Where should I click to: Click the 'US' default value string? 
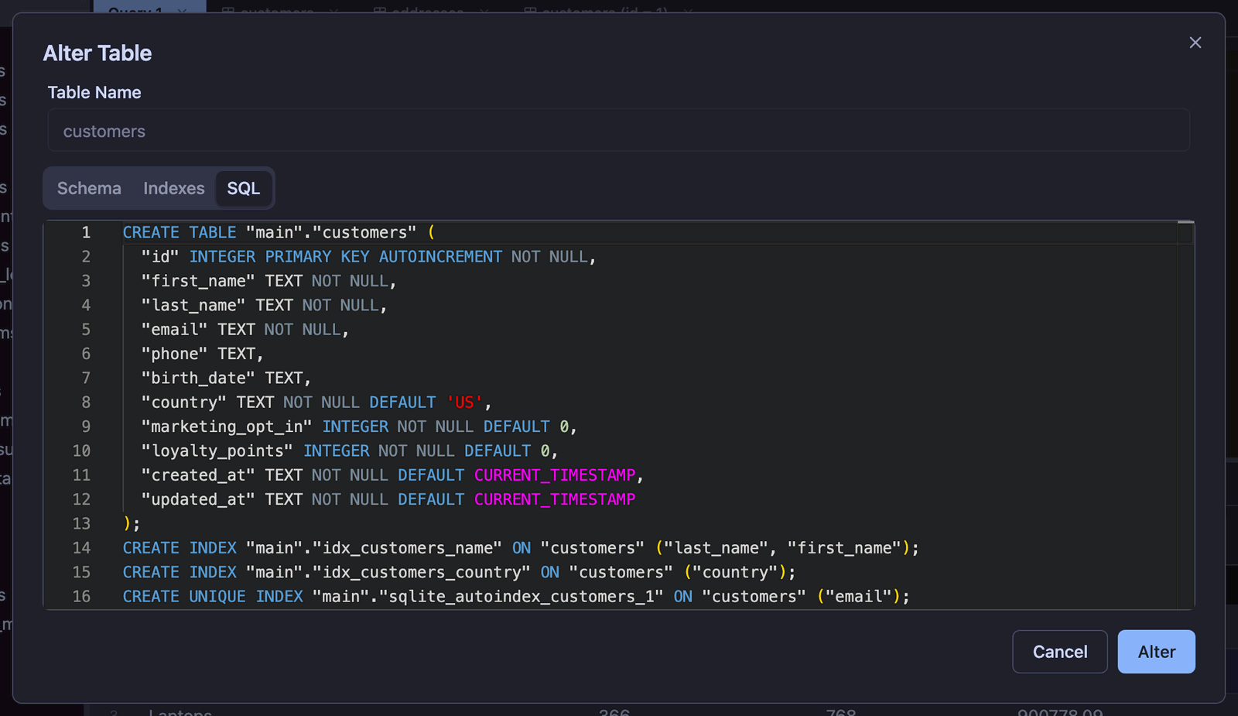[x=464, y=403]
